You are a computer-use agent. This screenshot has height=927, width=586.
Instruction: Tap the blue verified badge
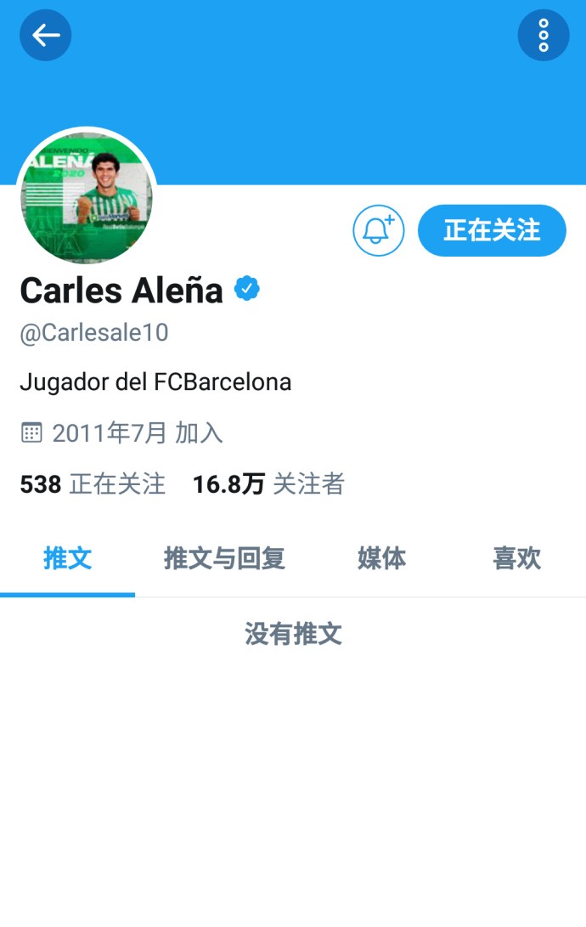(x=247, y=289)
